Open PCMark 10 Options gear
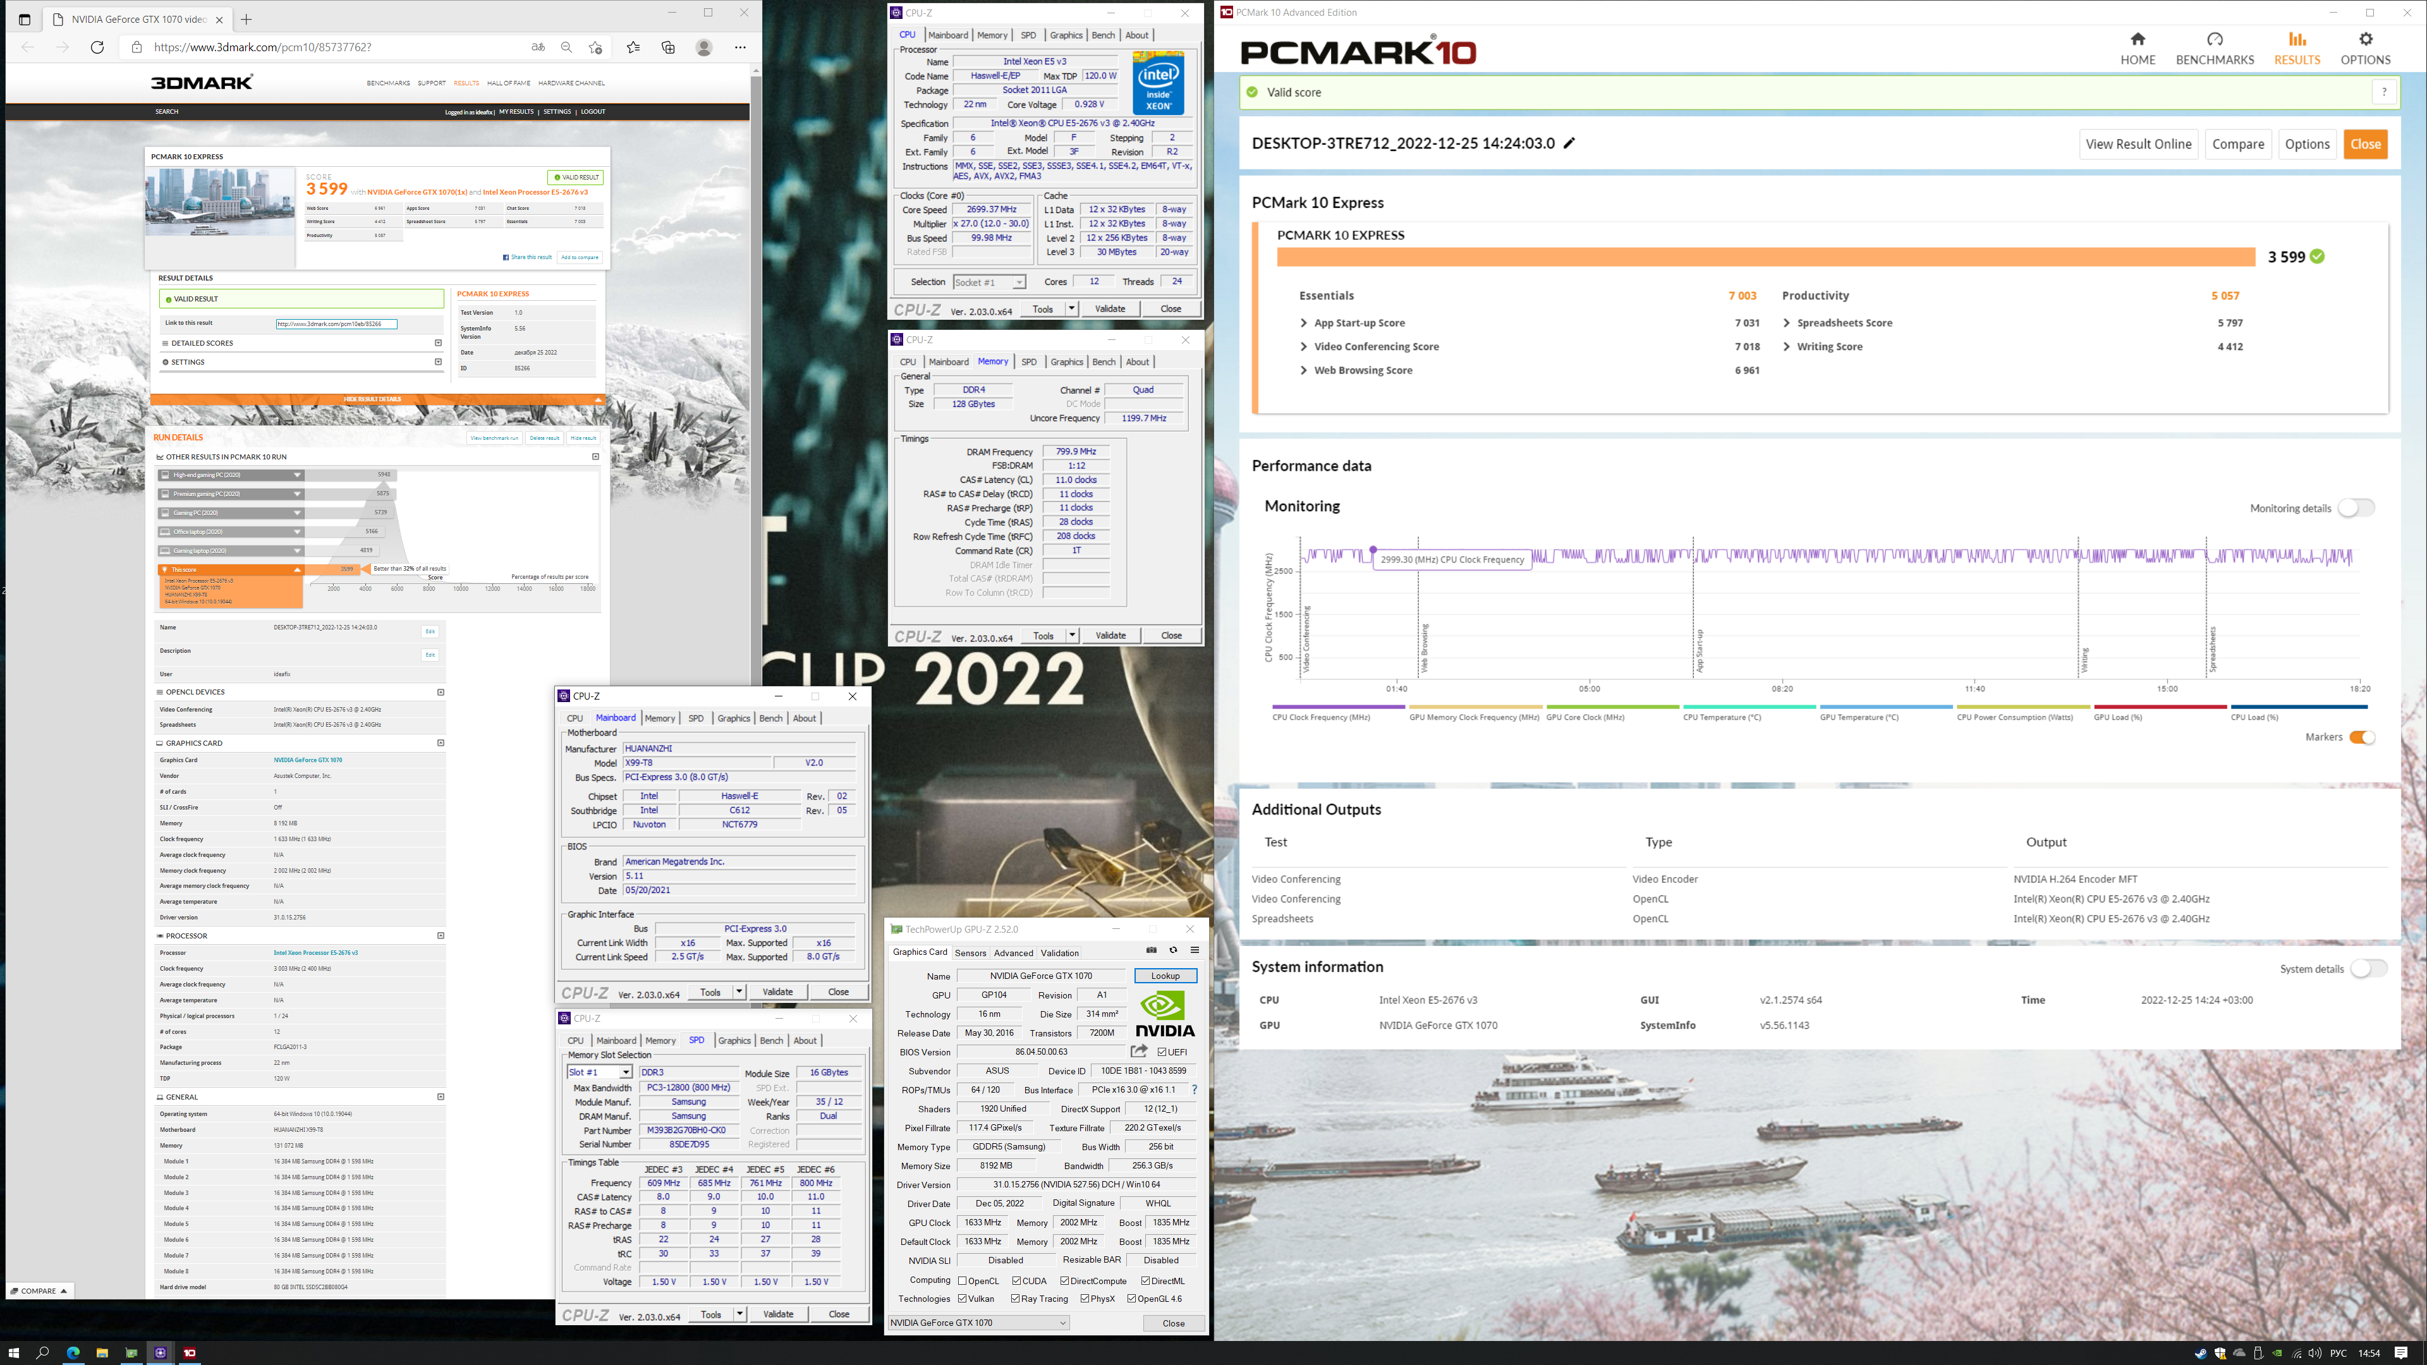Viewport: 2427px width, 1365px height. 2365,48
